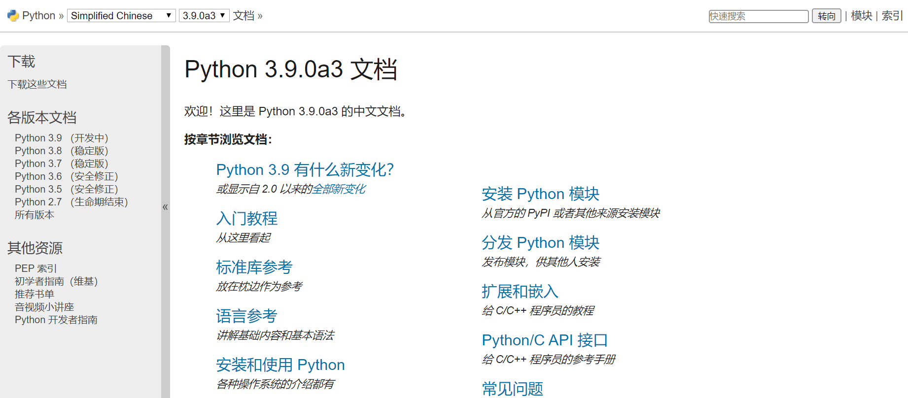Focus the 快速搜索 search field

pos(759,16)
